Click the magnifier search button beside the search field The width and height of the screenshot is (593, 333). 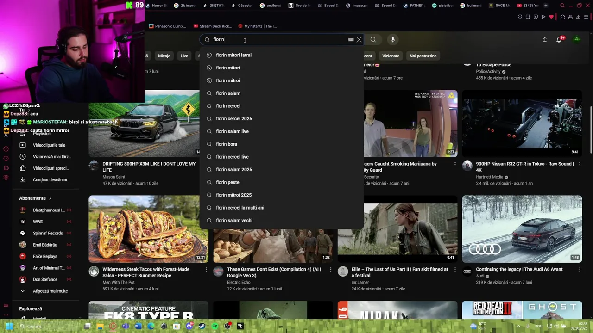click(x=373, y=40)
